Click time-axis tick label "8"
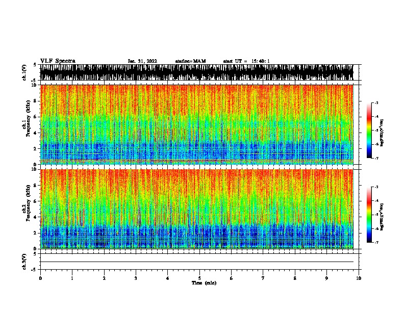Image resolution: width=404 pixels, height=312 pixels. click(x=295, y=278)
